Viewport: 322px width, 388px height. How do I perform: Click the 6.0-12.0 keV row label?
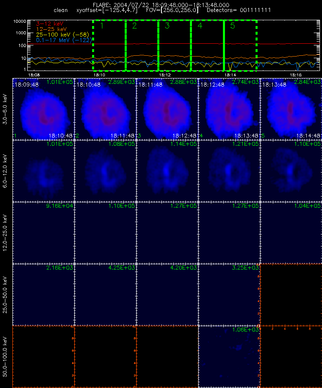tap(5, 171)
